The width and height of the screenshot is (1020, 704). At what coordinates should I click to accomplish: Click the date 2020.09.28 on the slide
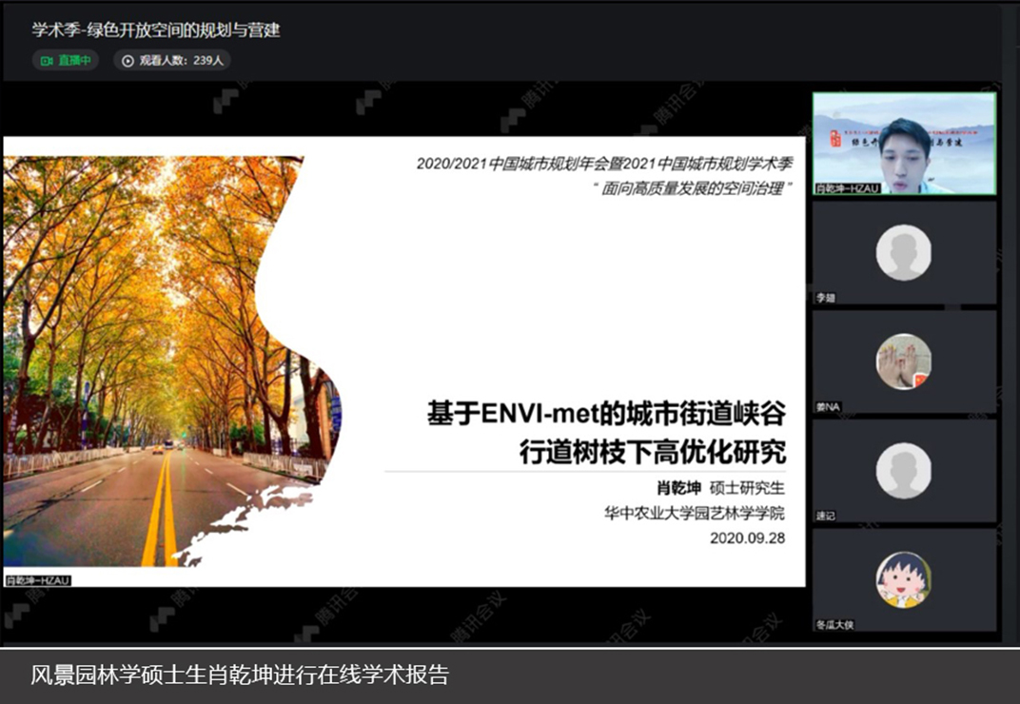[x=747, y=538]
